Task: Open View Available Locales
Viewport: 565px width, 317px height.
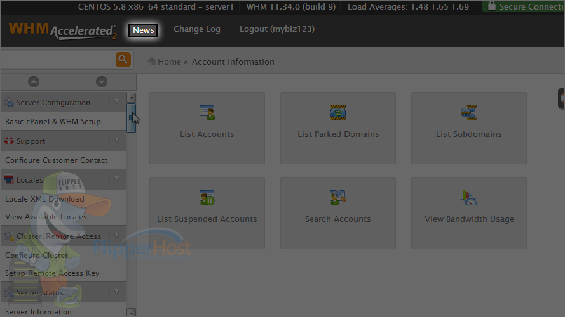Action: click(46, 217)
